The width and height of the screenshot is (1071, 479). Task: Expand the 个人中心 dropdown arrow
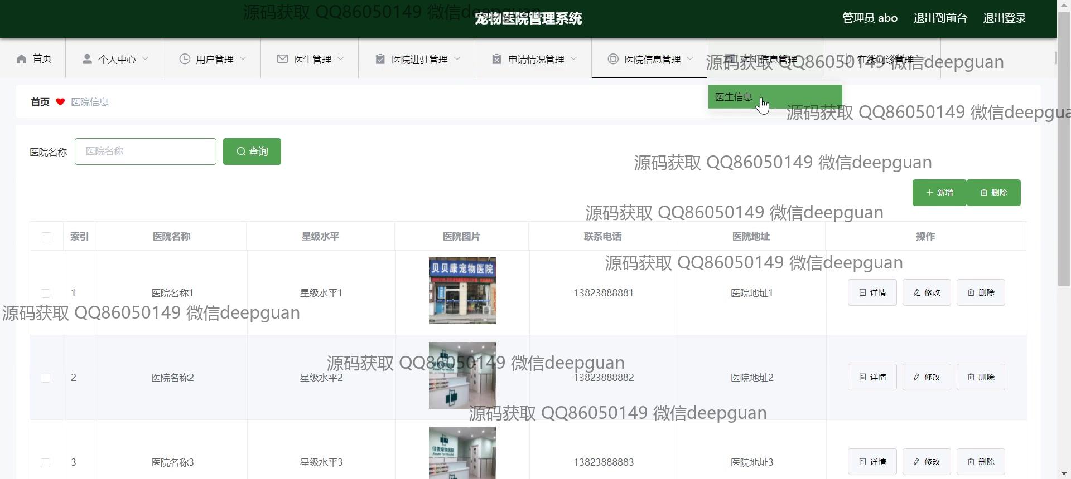click(146, 59)
